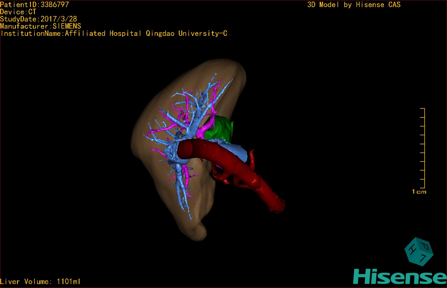Click the 1cm scale ruler label
Image resolution: width=447 pixels, height=288 pixels.
click(x=419, y=192)
